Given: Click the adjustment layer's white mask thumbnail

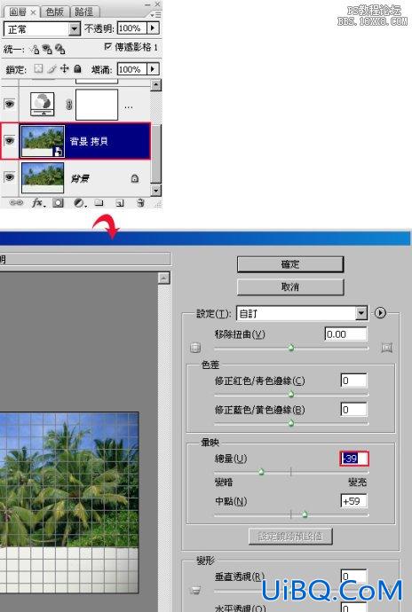Looking at the screenshot, I should pos(97,104).
